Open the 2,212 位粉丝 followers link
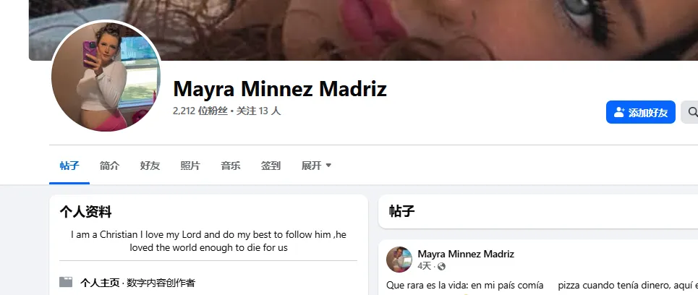This screenshot has width=698, height=295. tap(200, 111)
